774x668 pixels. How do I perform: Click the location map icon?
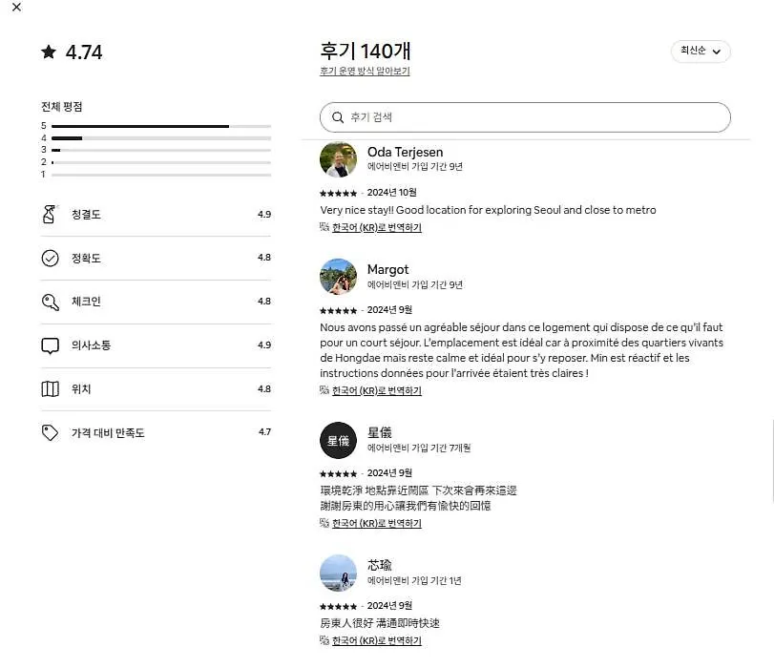point(50,389)
